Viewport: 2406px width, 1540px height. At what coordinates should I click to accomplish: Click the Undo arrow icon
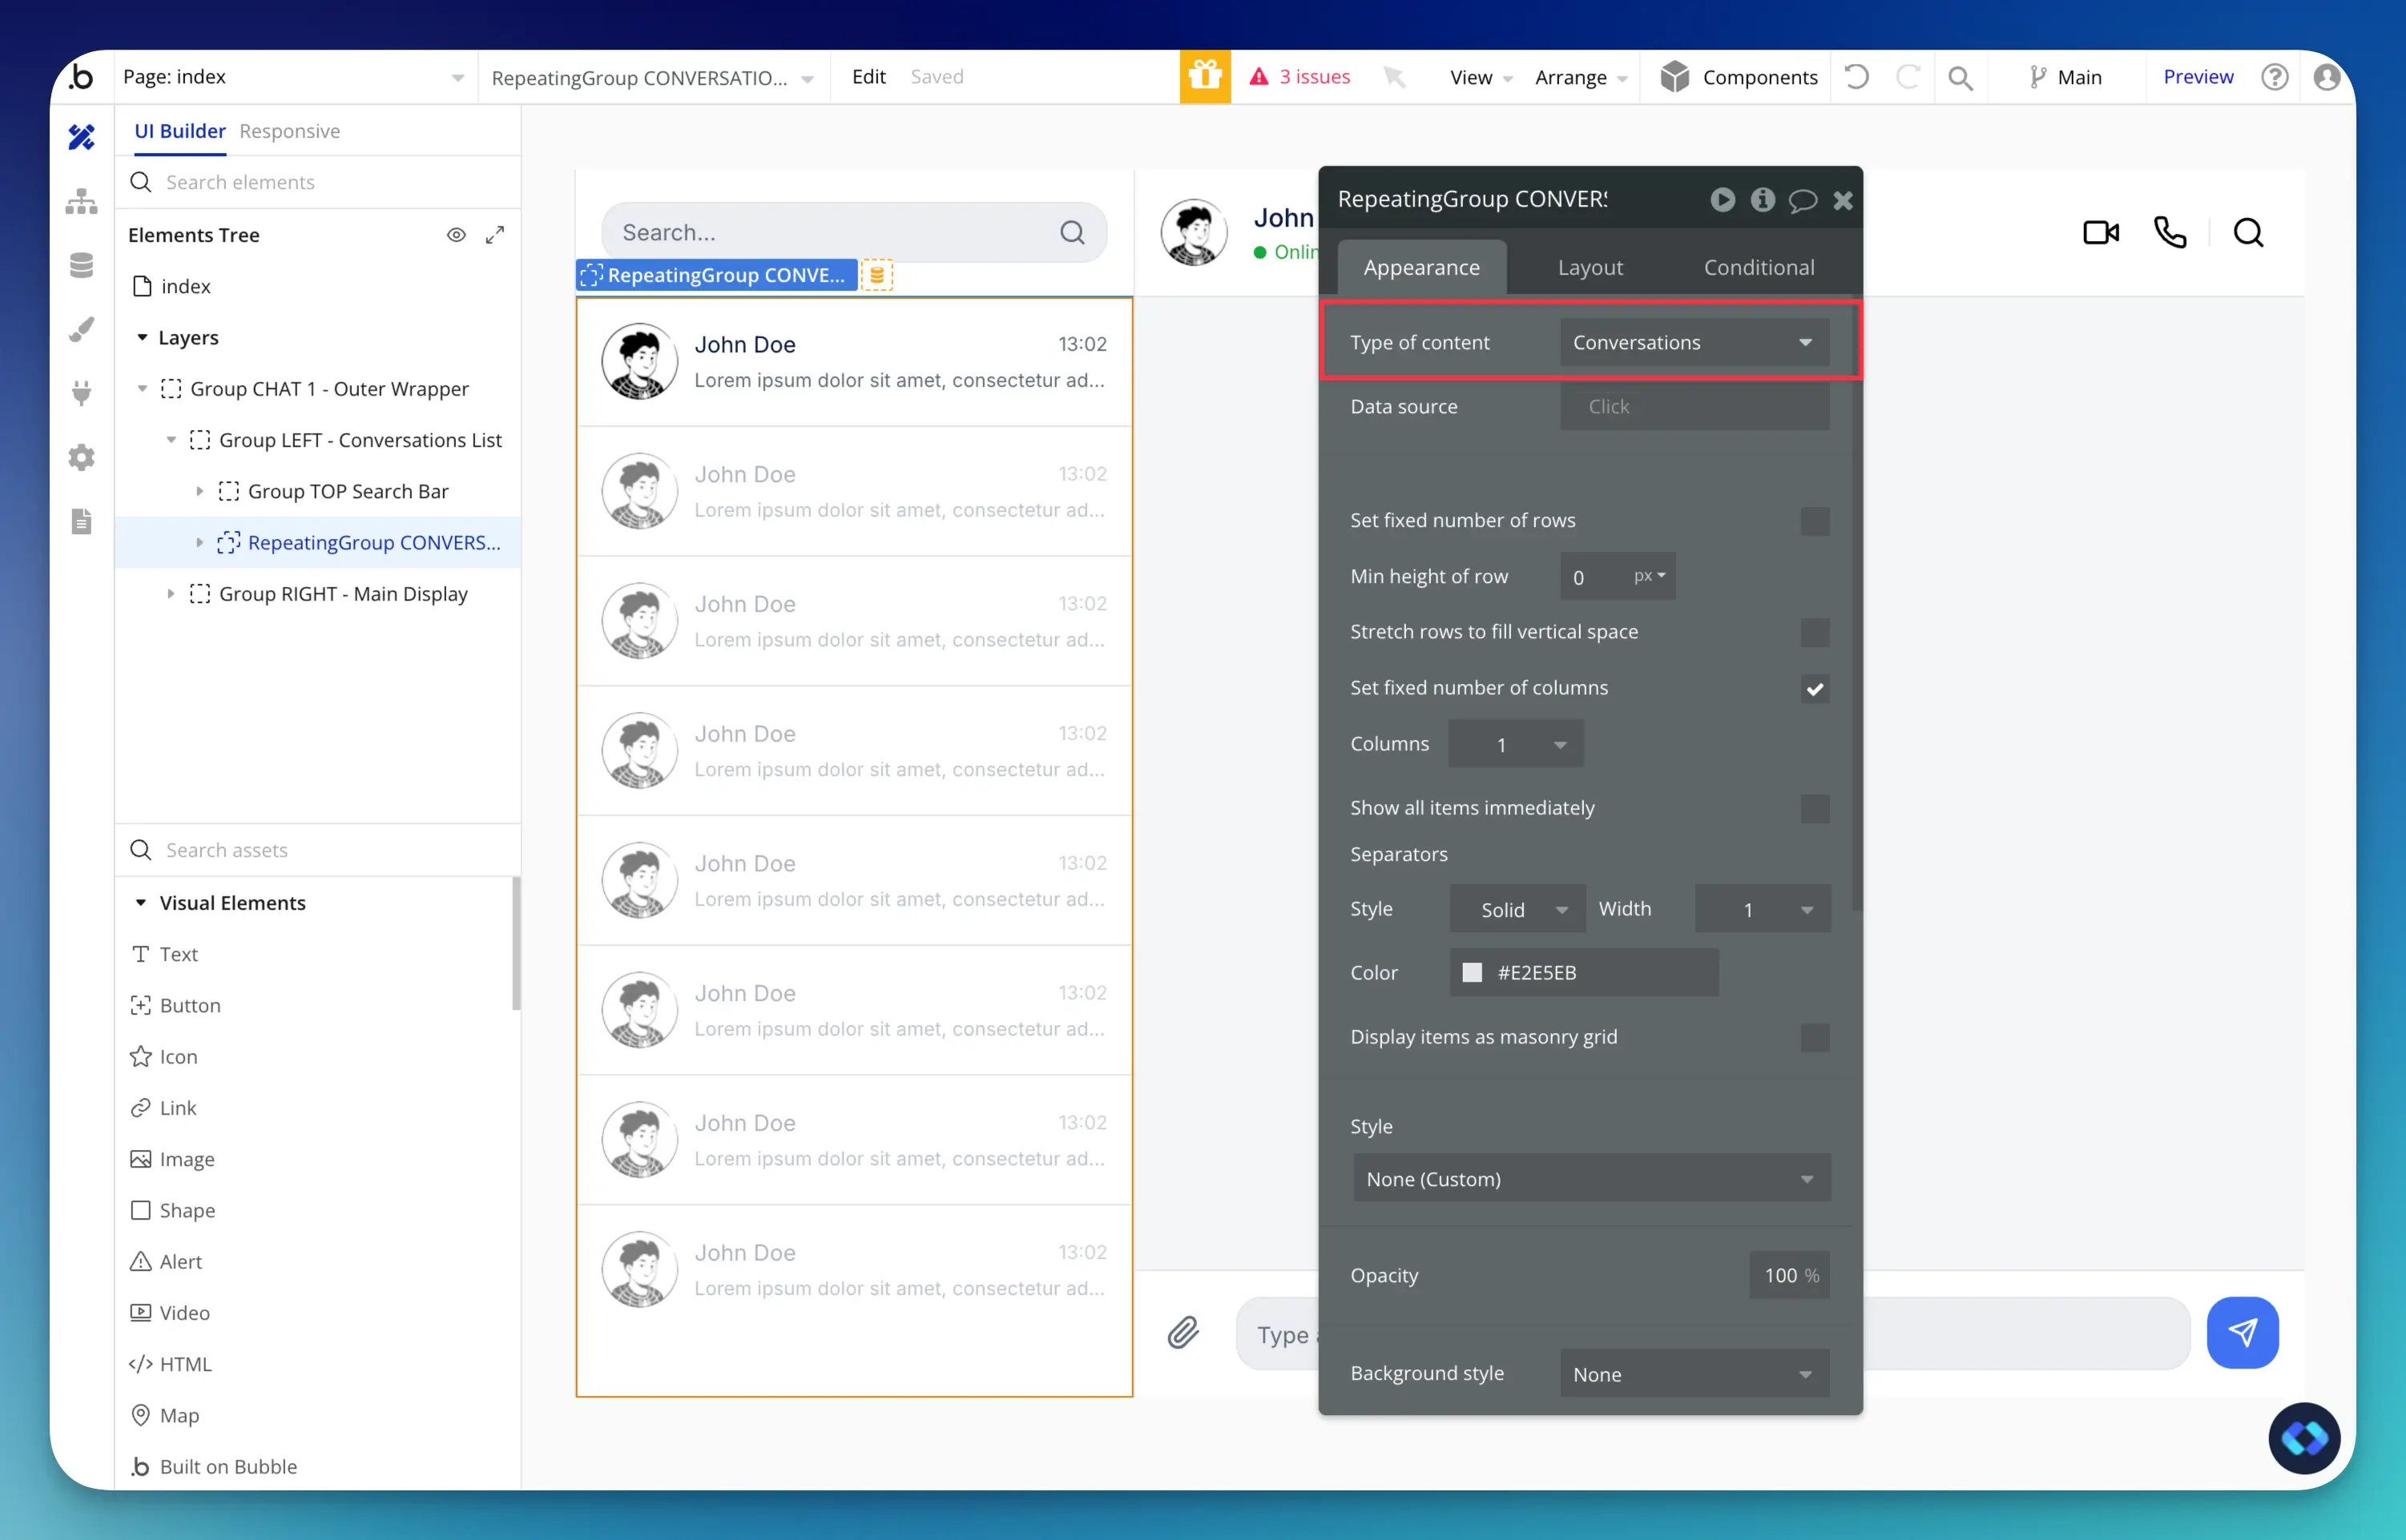[x=1856, y=77]
